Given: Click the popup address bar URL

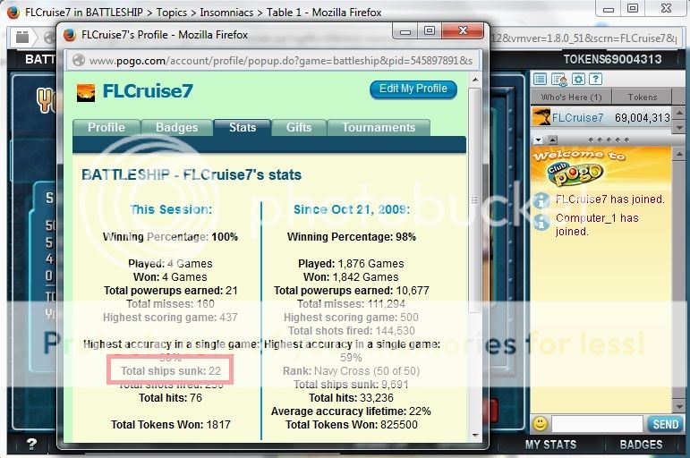Looking at the screenshot, I should pos(281,60).
